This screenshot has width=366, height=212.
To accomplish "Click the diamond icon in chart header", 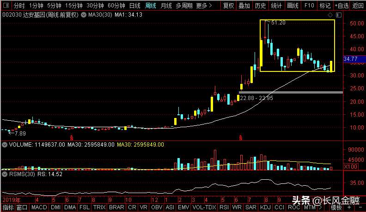I will (331, 15).
